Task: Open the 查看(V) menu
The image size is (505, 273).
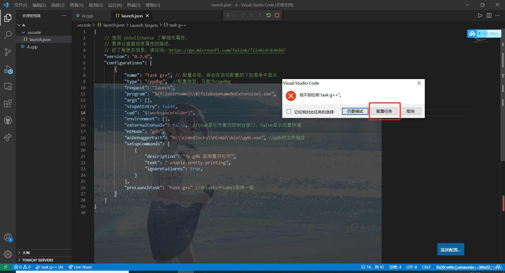Action: pyautogui.click(x=77, y=5)
